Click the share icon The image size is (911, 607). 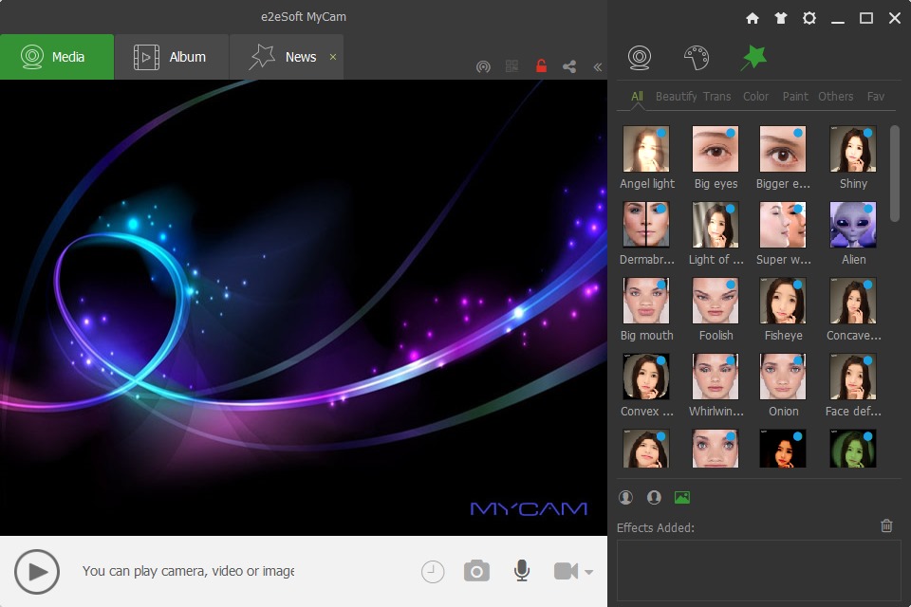coord(569,66)
